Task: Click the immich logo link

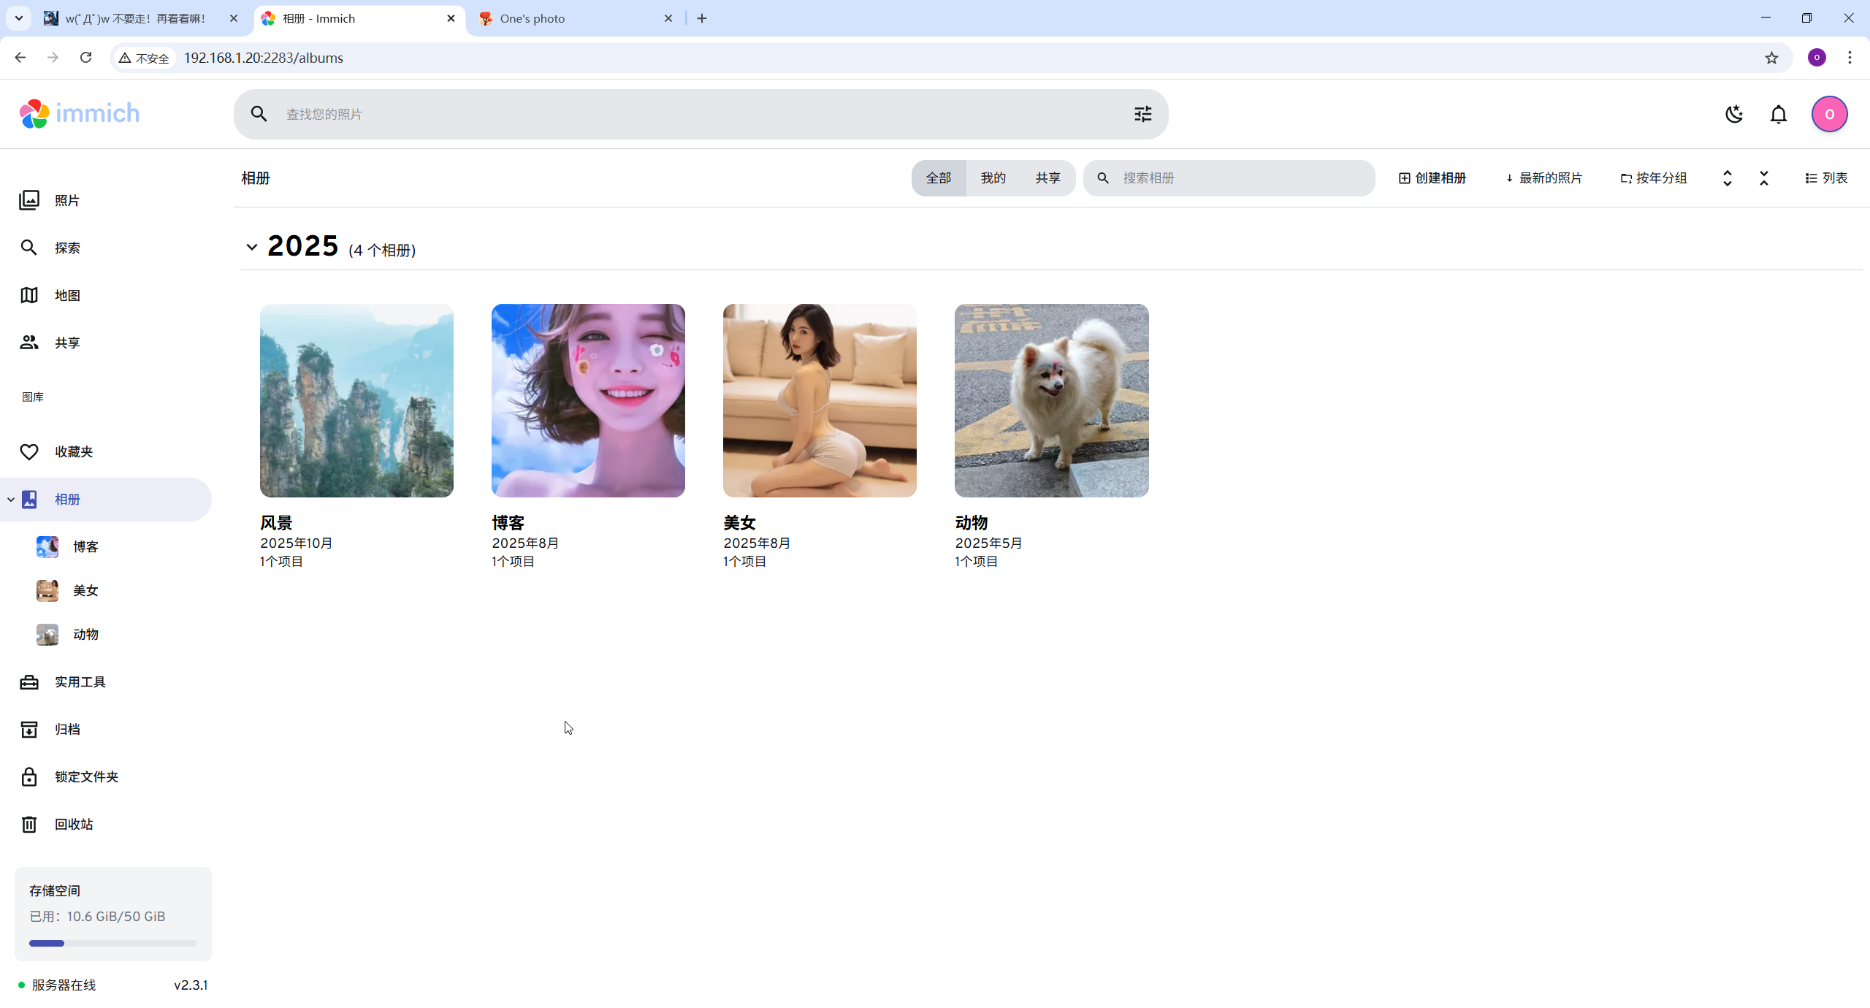Action: tap(80, 114)
